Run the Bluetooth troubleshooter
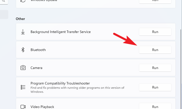Image resolution: width=182 pixels, height=109 pixels. [155, 50]
